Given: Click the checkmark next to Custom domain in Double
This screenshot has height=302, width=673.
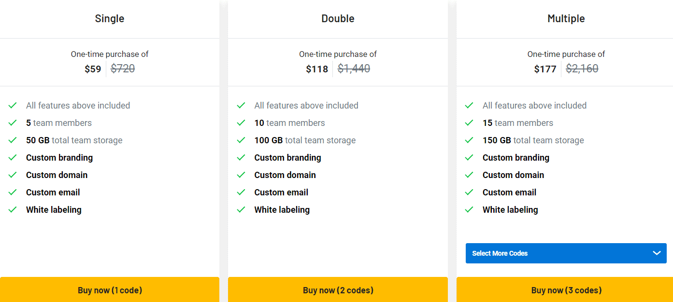Looking at the screenshot, I should click(241, 175).
